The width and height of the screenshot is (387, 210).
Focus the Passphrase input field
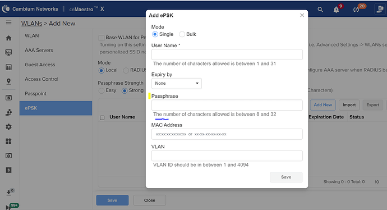[227, 105]
